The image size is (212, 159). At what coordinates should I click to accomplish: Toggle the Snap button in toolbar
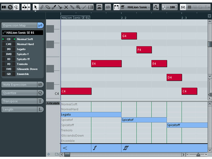point(183,7)
